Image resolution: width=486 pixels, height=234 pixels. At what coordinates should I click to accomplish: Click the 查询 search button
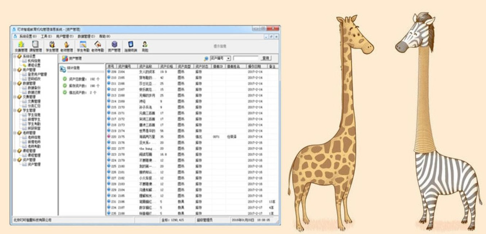tap(266, 58)
